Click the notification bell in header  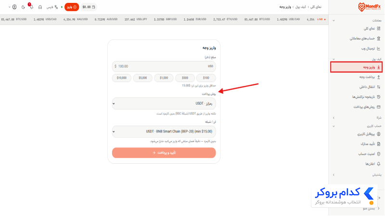[x=31, y=7]
